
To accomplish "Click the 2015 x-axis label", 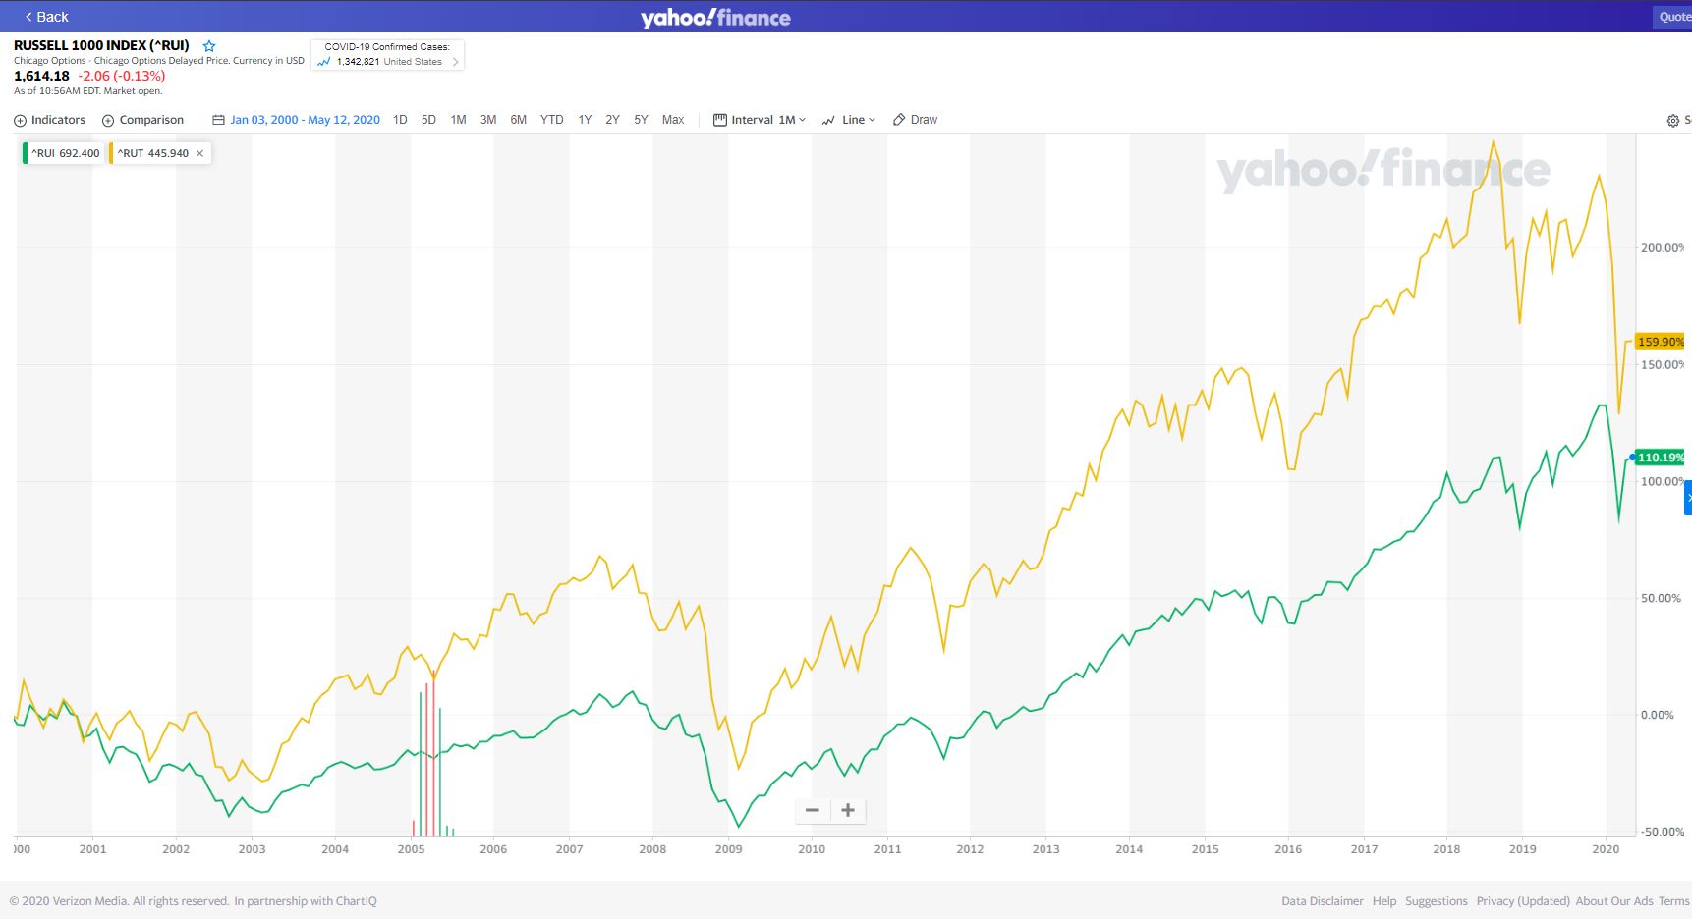I will pyautogui.click(x=1205, y=849).
